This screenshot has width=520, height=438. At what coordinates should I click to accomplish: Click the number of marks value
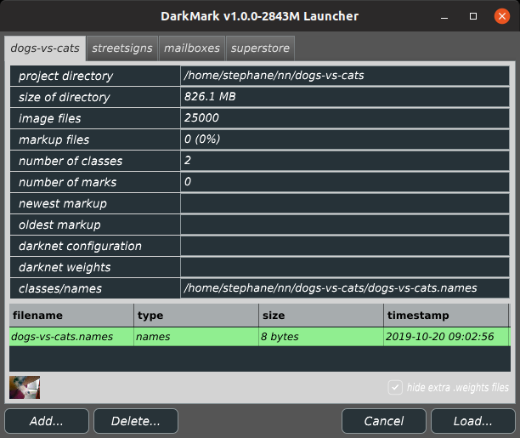345,182
